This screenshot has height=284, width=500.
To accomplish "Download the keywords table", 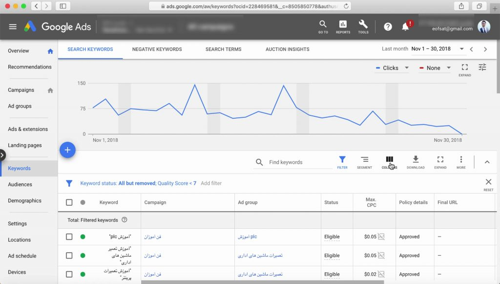I will (416, 162).
